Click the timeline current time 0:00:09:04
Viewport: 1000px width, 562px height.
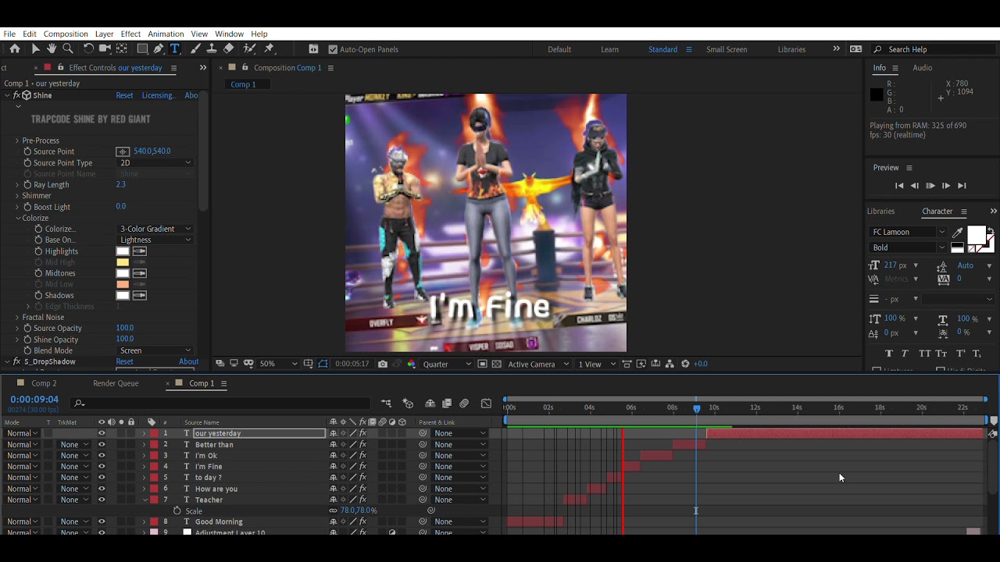coord(34,400)
